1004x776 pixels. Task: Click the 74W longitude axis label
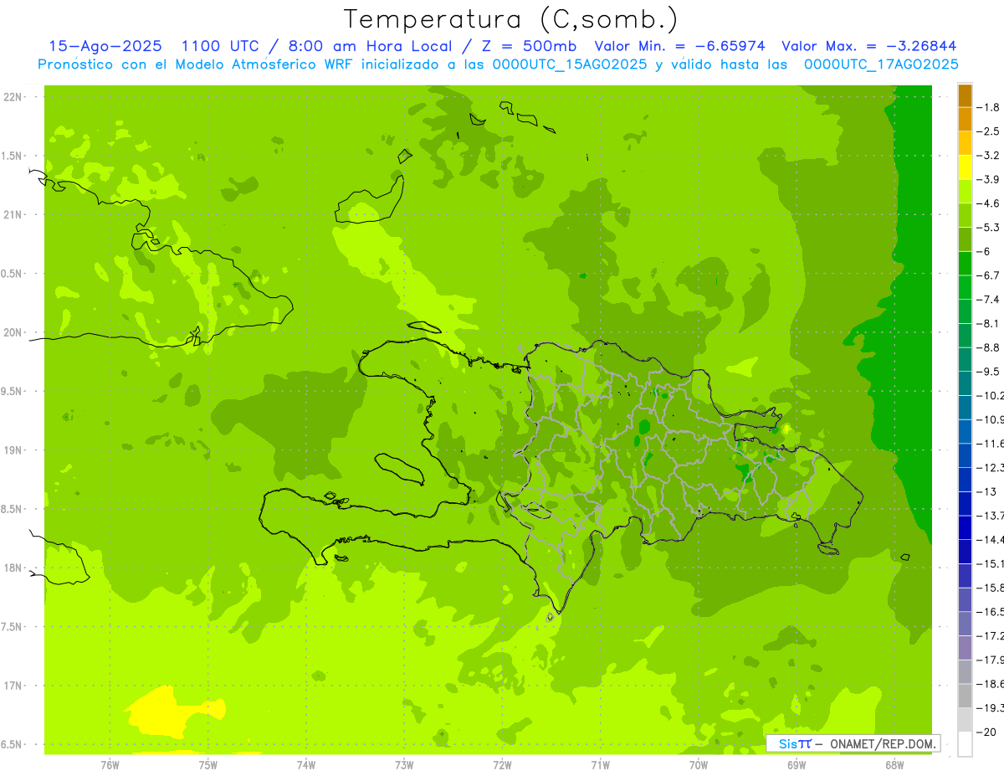306,764
